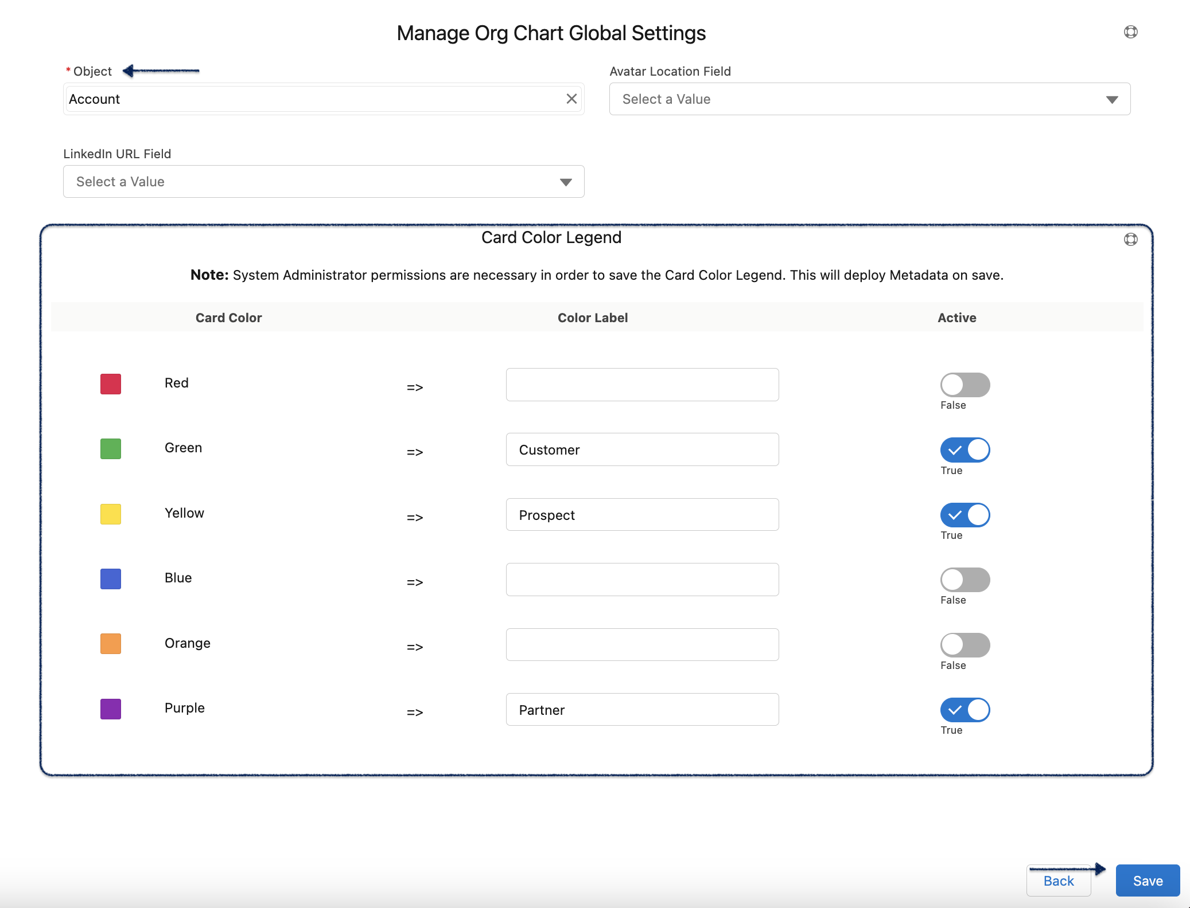This screenshot has height=908, width=1190.
Task: Click the Orange color name text
Action: (x=188, y=643)
